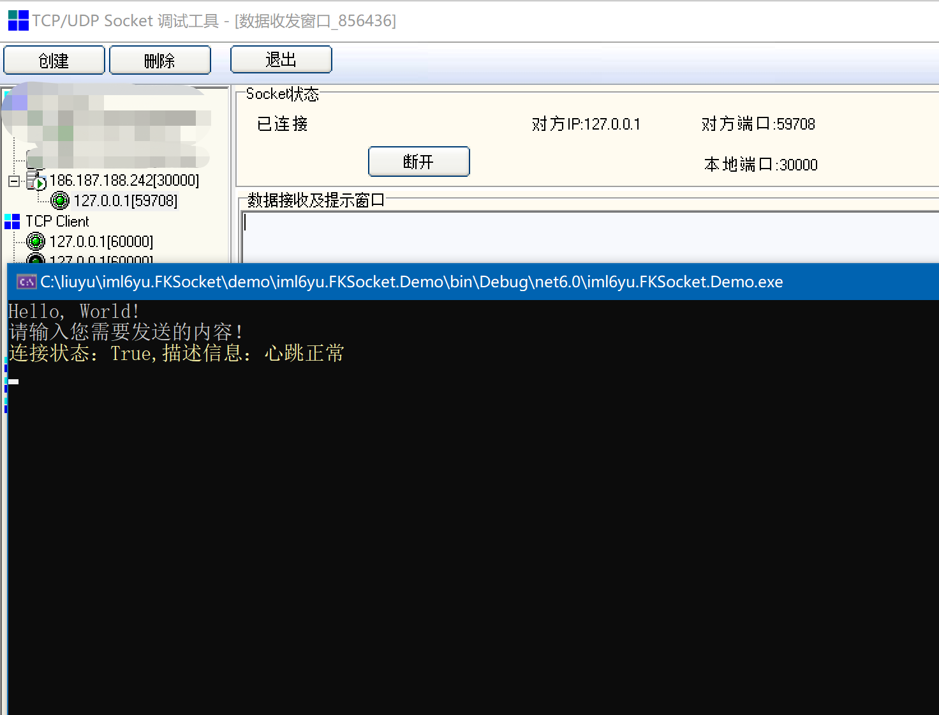Click the 已连接 status text in Socket状态
Viewport: 939px width, 715px height.
pos(281,123)
